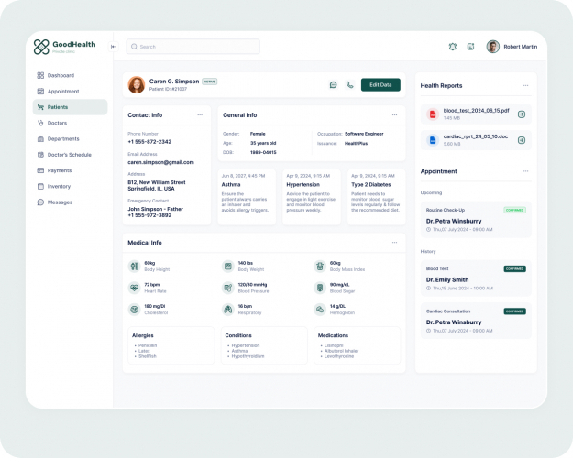The image size is (573, 458).
Task: Click the phone number +1 555-872-2342
Action: click(x=149, y=142)
